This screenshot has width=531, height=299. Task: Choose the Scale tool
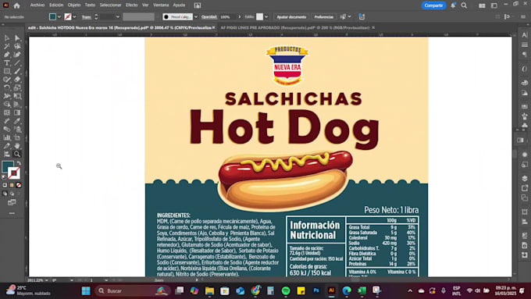pos(17,87)
